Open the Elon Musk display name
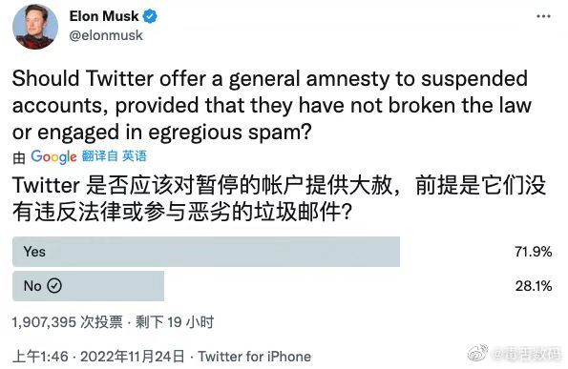Viewport: 568px width, 369px height. click(x=104, y=16)
